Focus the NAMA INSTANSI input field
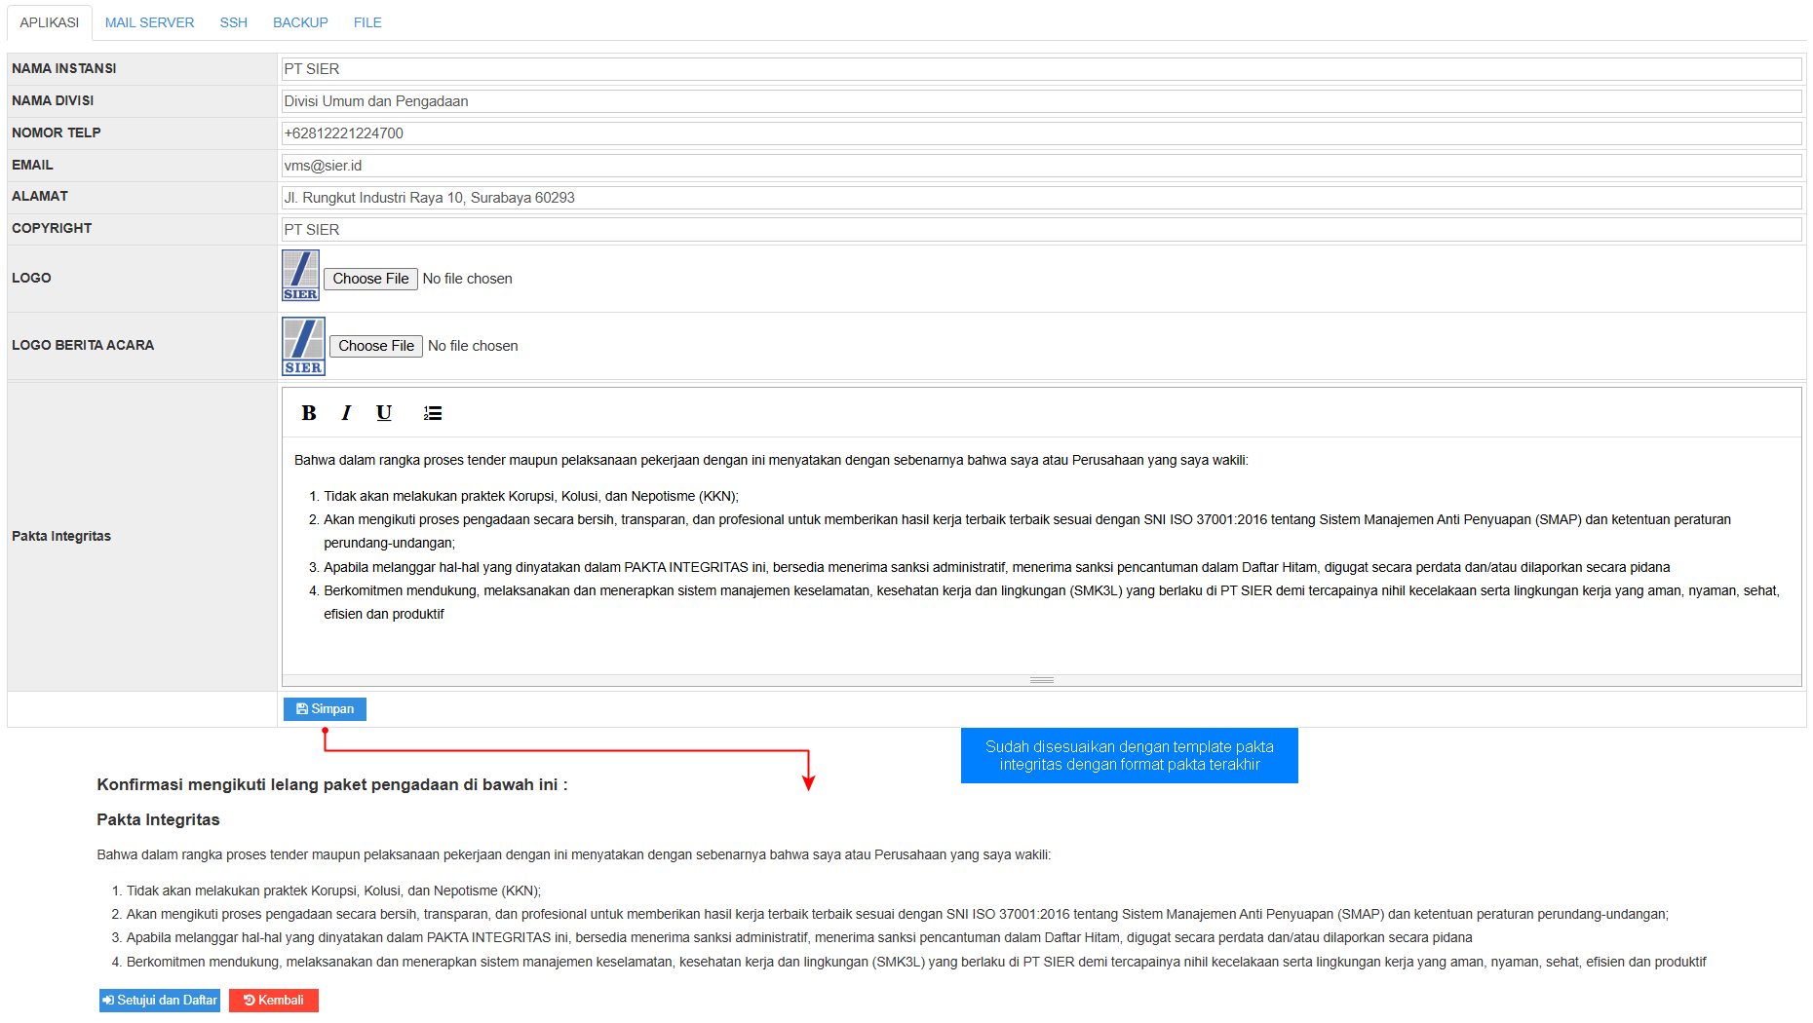The height and width of the screenshot is (1023, 1813). (1041, 69)
